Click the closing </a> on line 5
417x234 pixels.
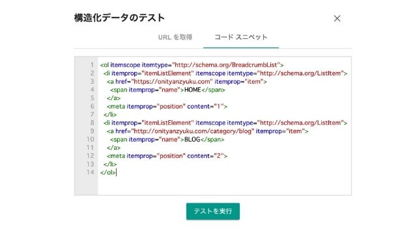[x=113, y=98]
